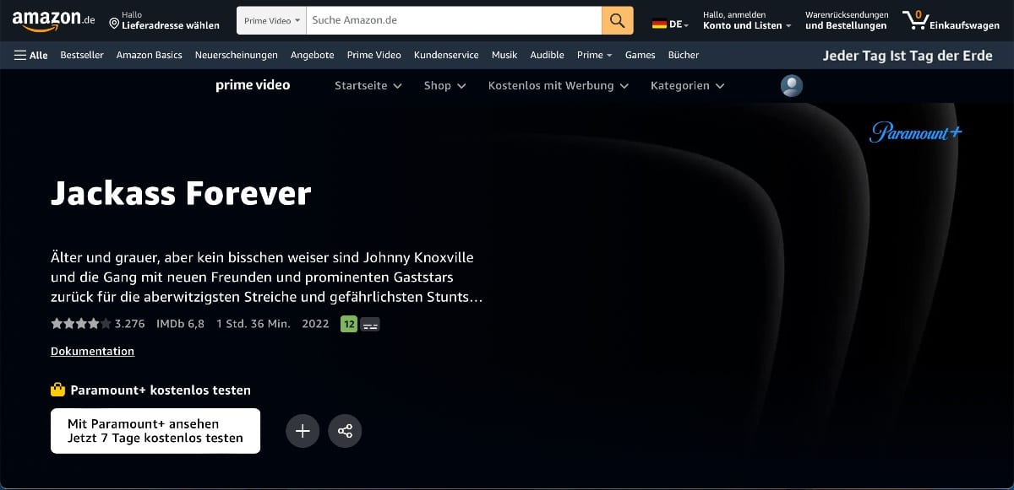This screenshot has width=1014, height=490.
Task: Open the Amazon.de logo homepage
Action: (53, 20)
